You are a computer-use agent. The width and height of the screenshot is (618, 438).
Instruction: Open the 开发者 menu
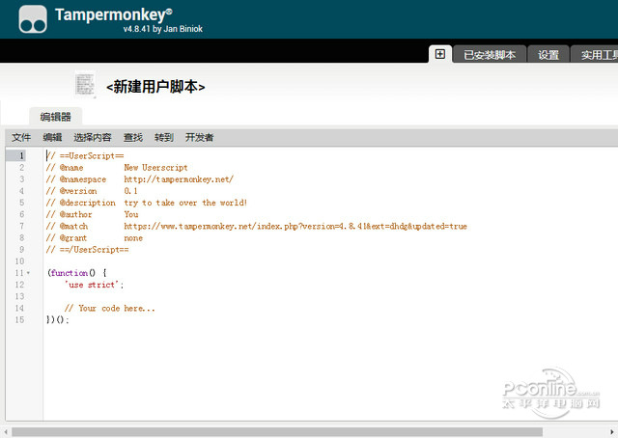pyautogui.click(x=200, y=137)
